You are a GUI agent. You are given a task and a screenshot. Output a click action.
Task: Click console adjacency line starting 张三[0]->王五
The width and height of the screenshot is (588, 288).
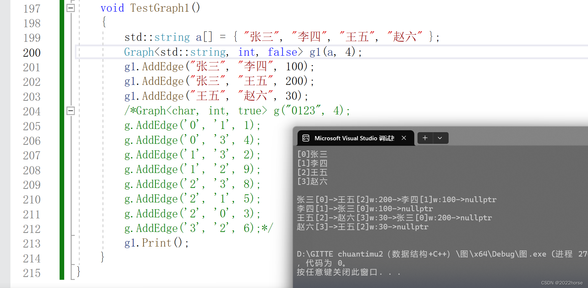[397, 200]
